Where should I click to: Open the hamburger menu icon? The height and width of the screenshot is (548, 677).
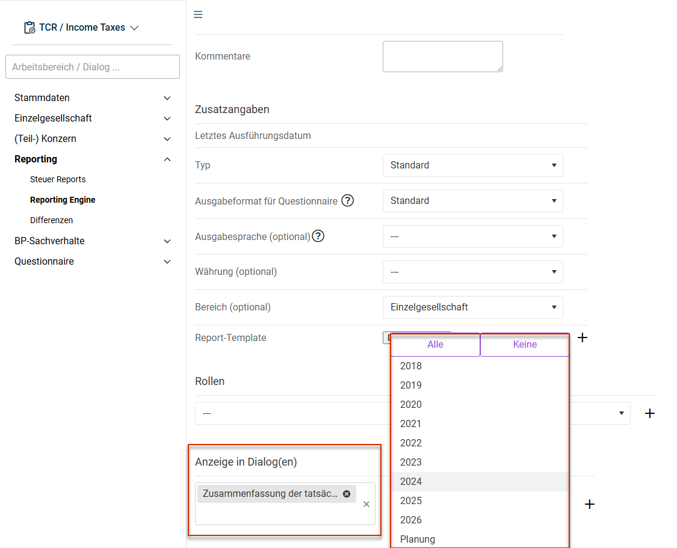tap(198, 14)
